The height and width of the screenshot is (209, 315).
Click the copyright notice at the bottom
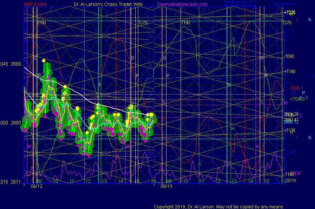219,206
